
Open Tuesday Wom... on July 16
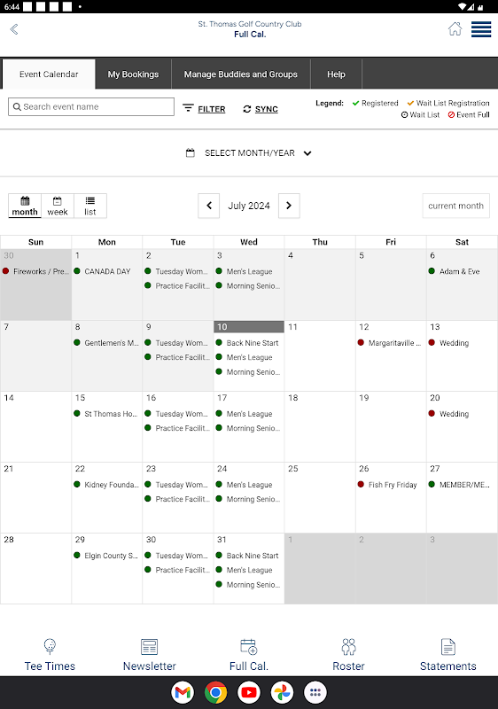(x=177, y=414)
